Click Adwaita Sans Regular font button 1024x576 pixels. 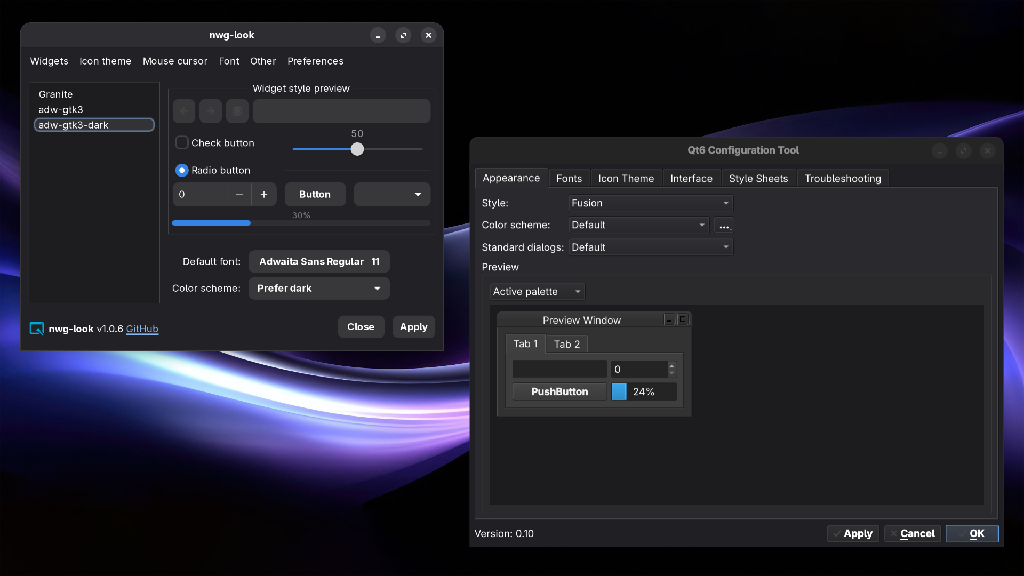319,262
